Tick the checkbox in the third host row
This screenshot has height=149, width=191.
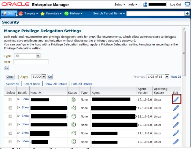tap(10, 116)
